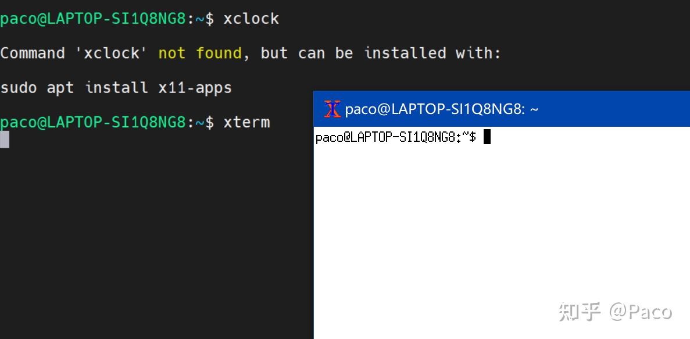The image size is (690, 339).
Task: Click the xterm command on the last prompt line
Action: [246, 122]
